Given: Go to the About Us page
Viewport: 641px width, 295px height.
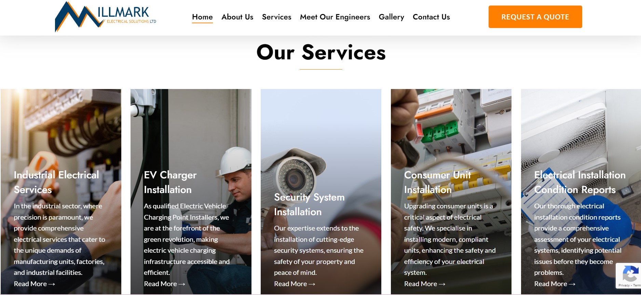Looking at the screenshot, I should pos(237,17).
